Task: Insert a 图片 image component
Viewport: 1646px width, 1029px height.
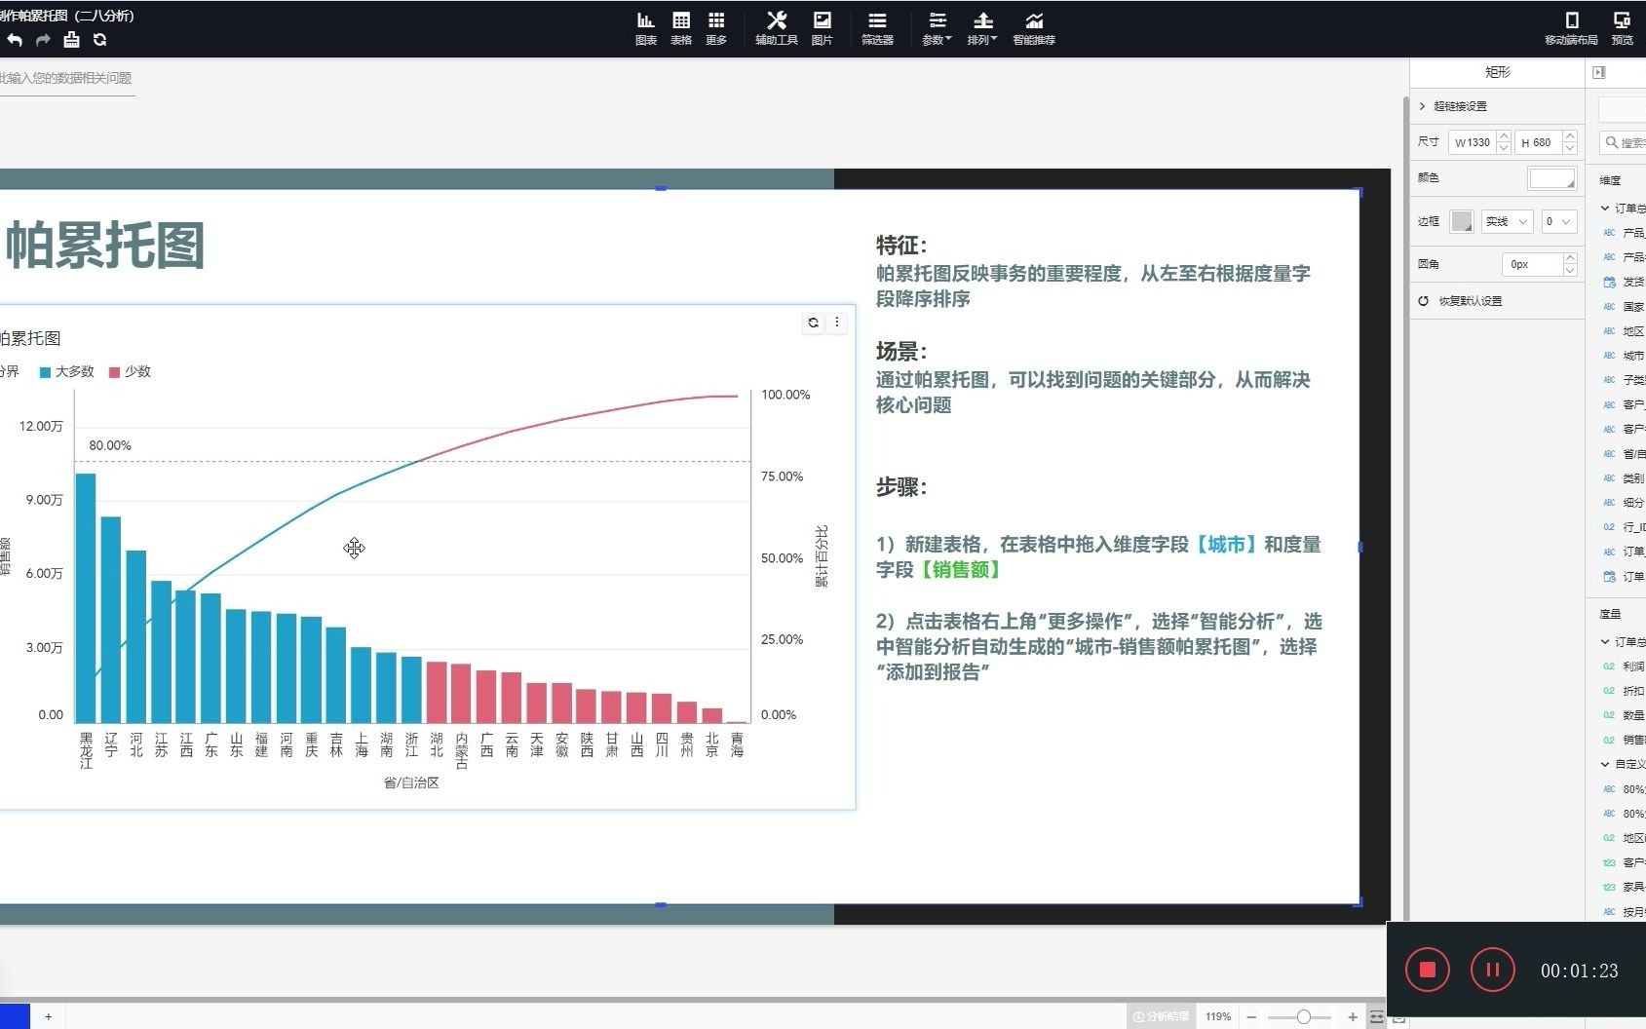Action: (823, 28)
